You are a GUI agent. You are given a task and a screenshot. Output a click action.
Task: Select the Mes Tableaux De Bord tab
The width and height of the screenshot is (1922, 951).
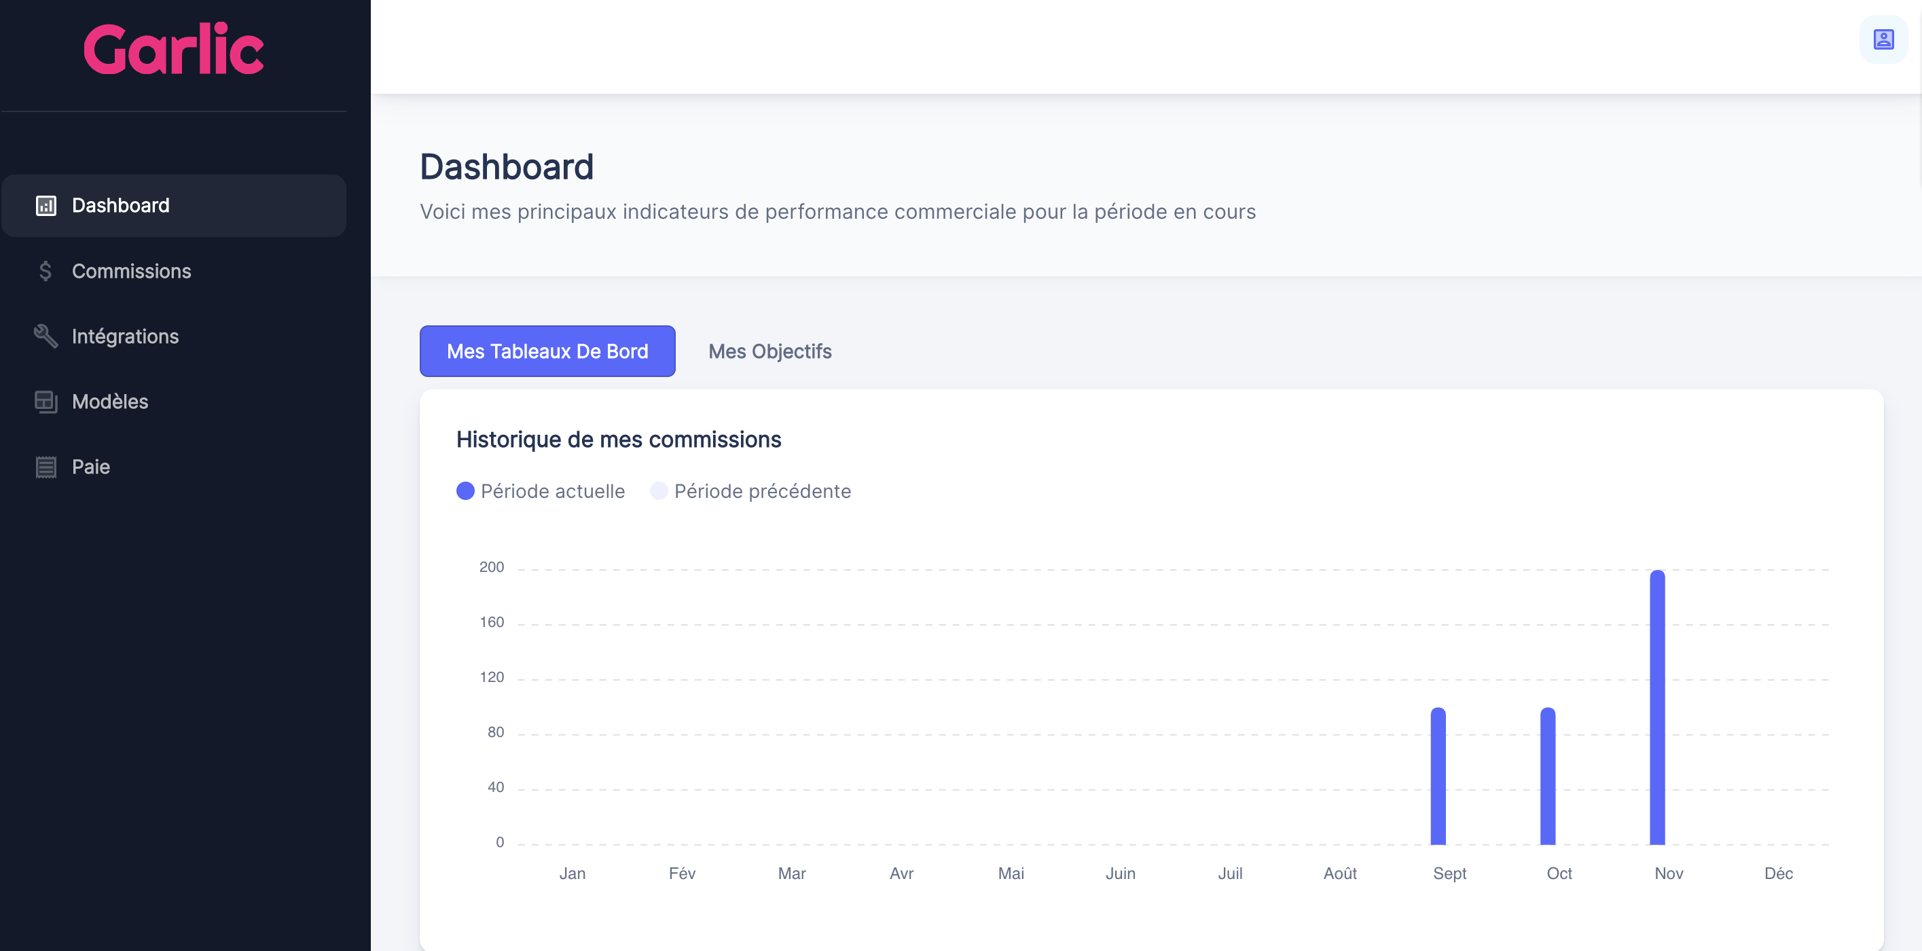coord(547,351)
